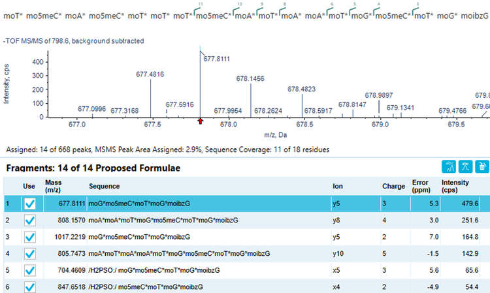Untick the Use checkbox for the x5 fragment
Screen dimensions: 490x293
(x=29, y=270)
